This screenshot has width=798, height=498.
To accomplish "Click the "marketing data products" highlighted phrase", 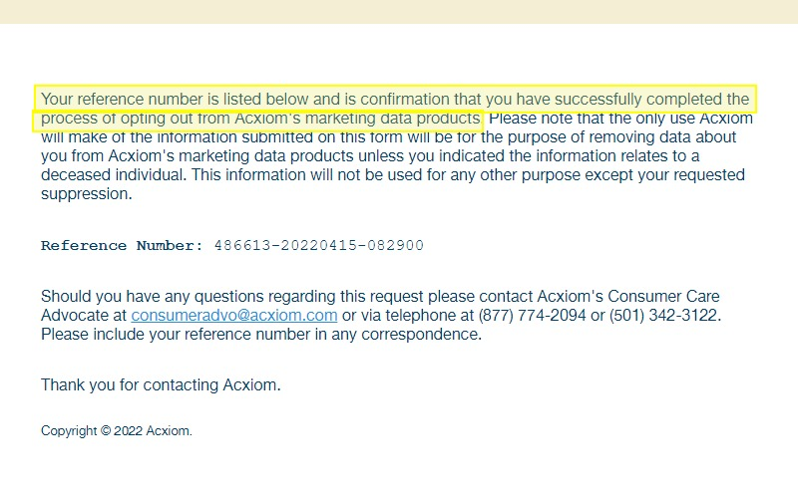I will click(x=393, y=119).
